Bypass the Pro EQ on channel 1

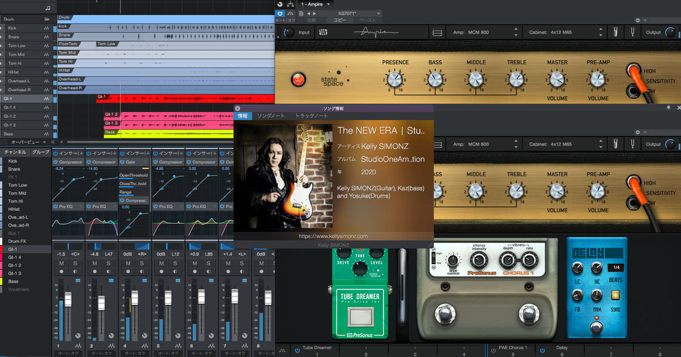click(x=56, y=206)
